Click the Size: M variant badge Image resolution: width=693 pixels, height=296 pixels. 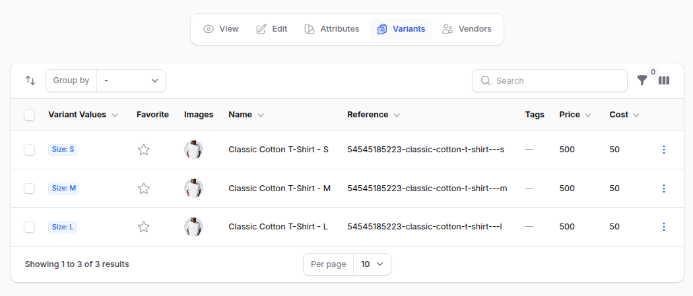(63, 189)
